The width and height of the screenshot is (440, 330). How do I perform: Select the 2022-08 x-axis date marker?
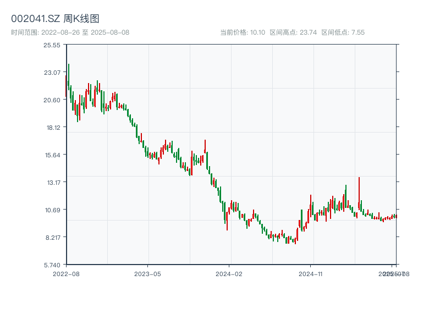pyautogui.click(x=66, y=273)
